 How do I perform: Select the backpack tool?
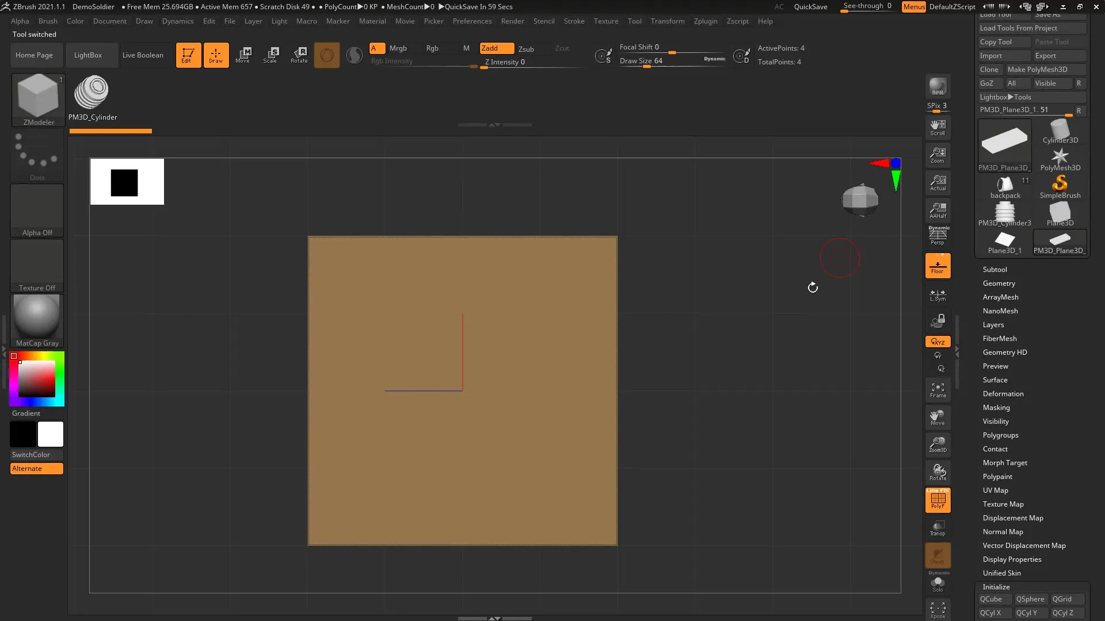tap(1005, 187)
